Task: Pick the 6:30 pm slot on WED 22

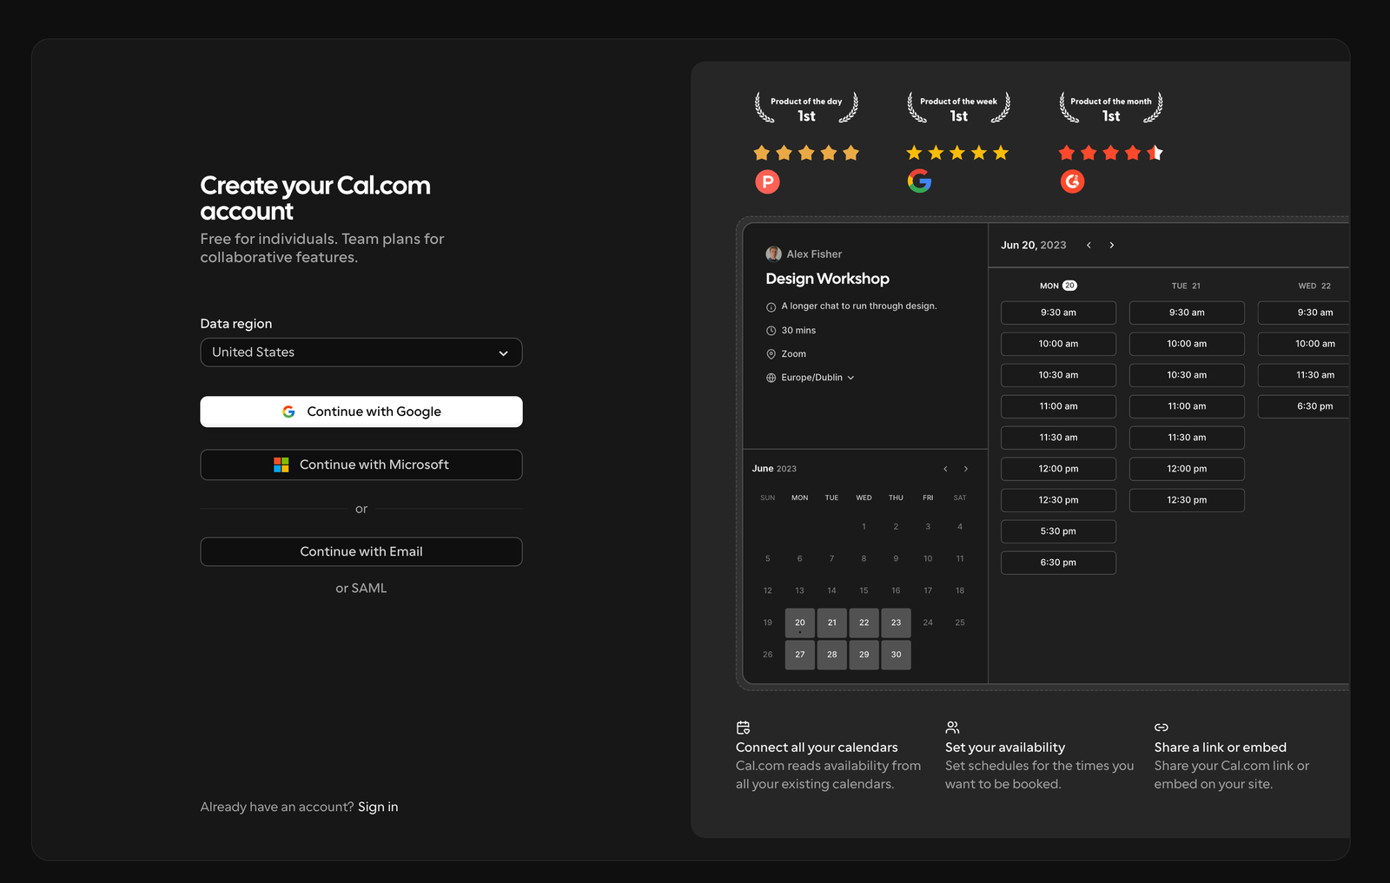Action: pyautogui.click(x=1304, y=406)
